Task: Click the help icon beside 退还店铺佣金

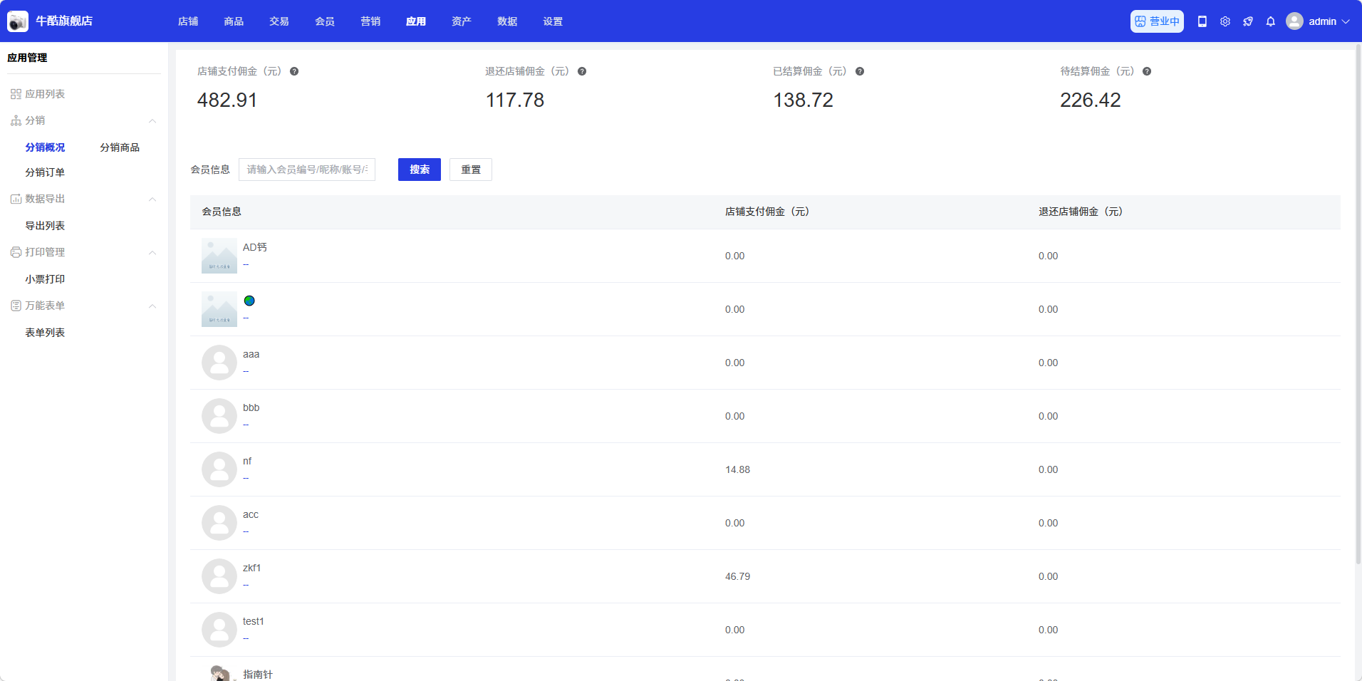Action: point(582,71)
